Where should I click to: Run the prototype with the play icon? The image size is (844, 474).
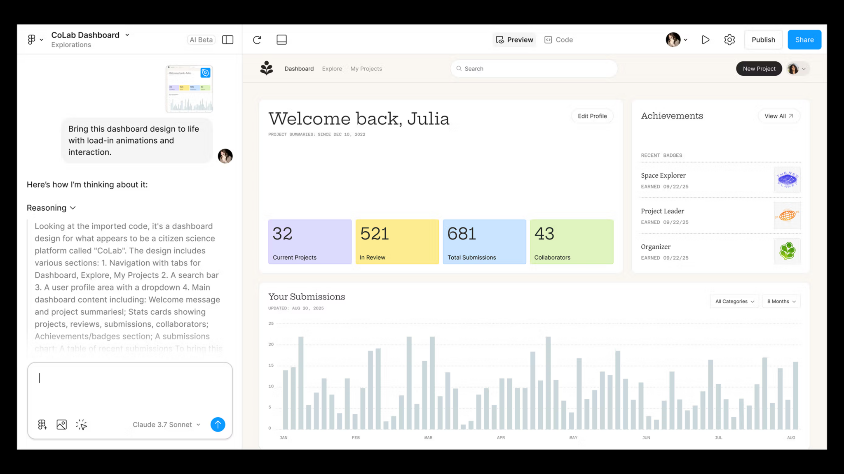pyautogui.click(x=705, y=39)
